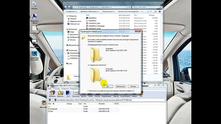The image size is (221, 124).
Task: Click Записать на оптический диск
Action: (x=128, y=11)
